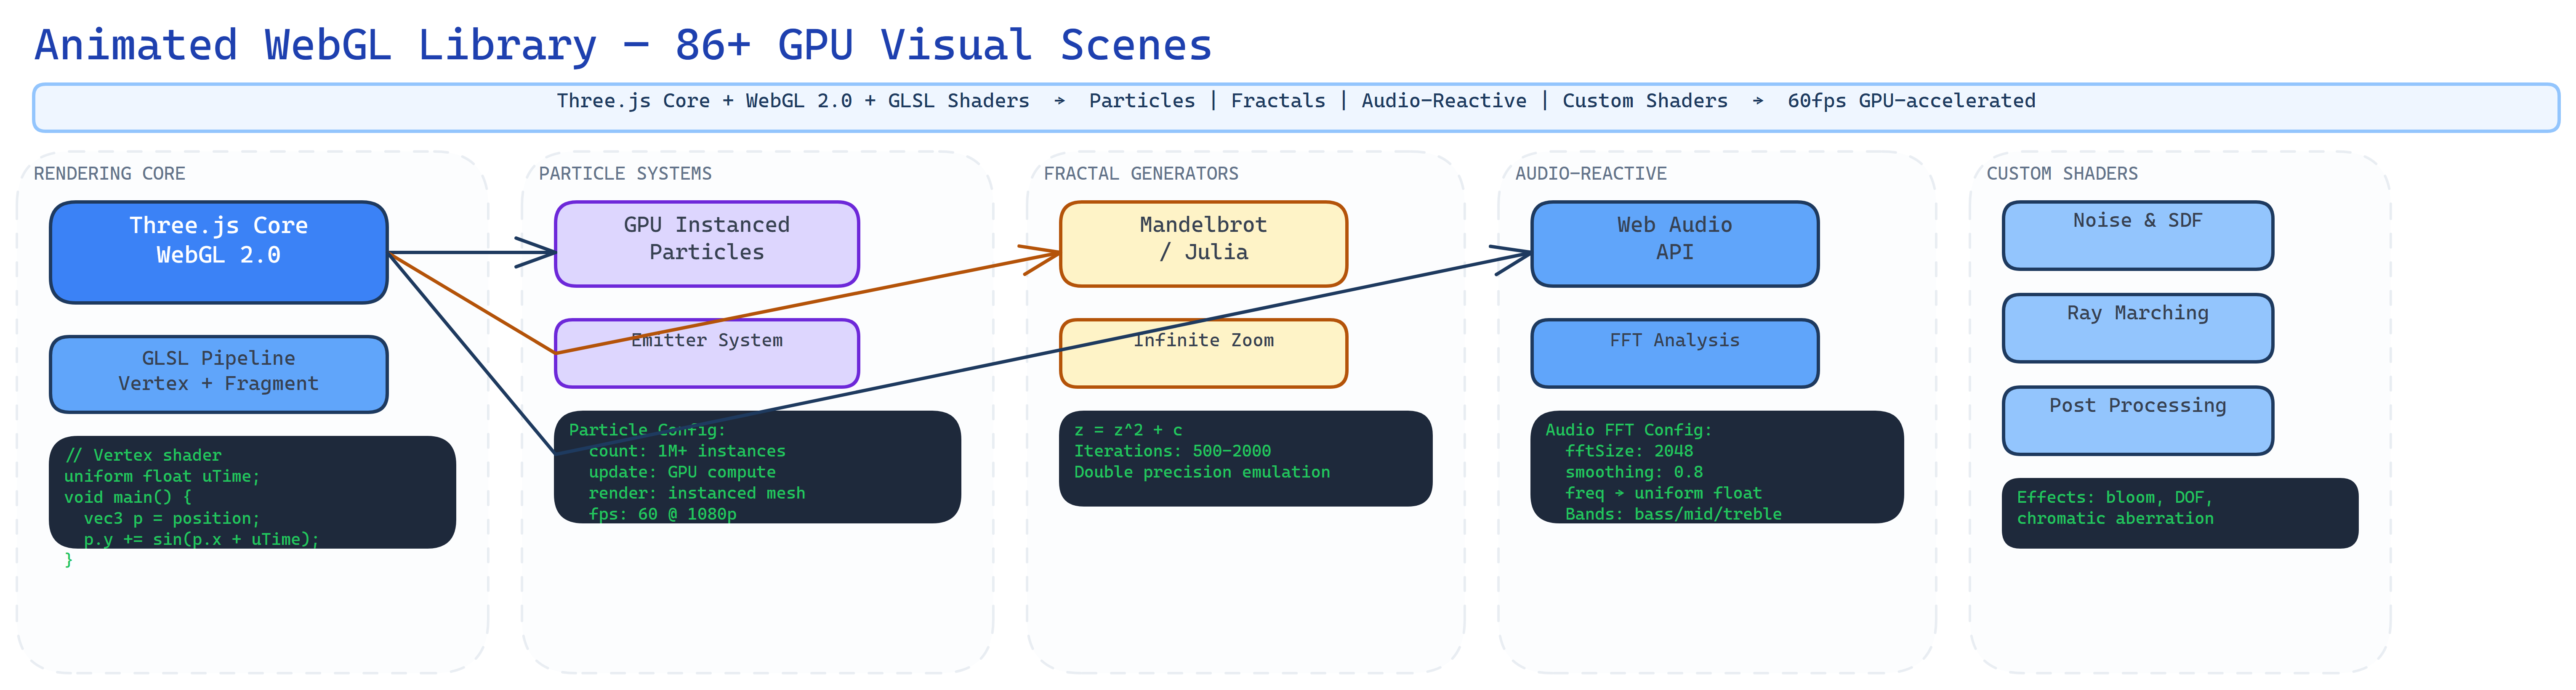The image size is (2576, 690).
Task: Click the Three.js Core WebGL 2.0 node
Action: coord(219,252)
